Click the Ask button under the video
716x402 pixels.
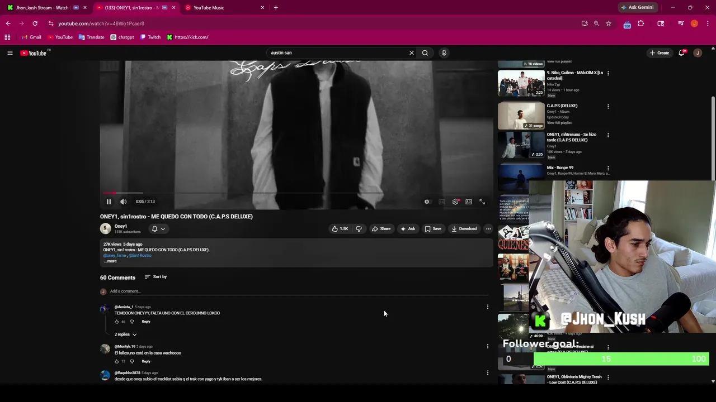tap(407, 228)
